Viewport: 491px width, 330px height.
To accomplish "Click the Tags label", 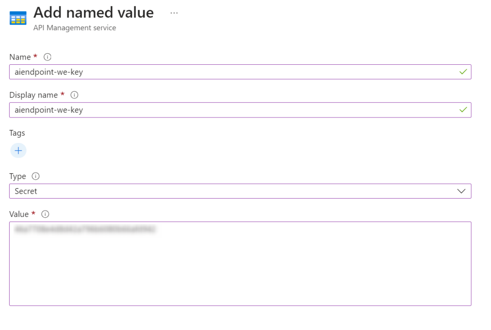I will 17,133.
